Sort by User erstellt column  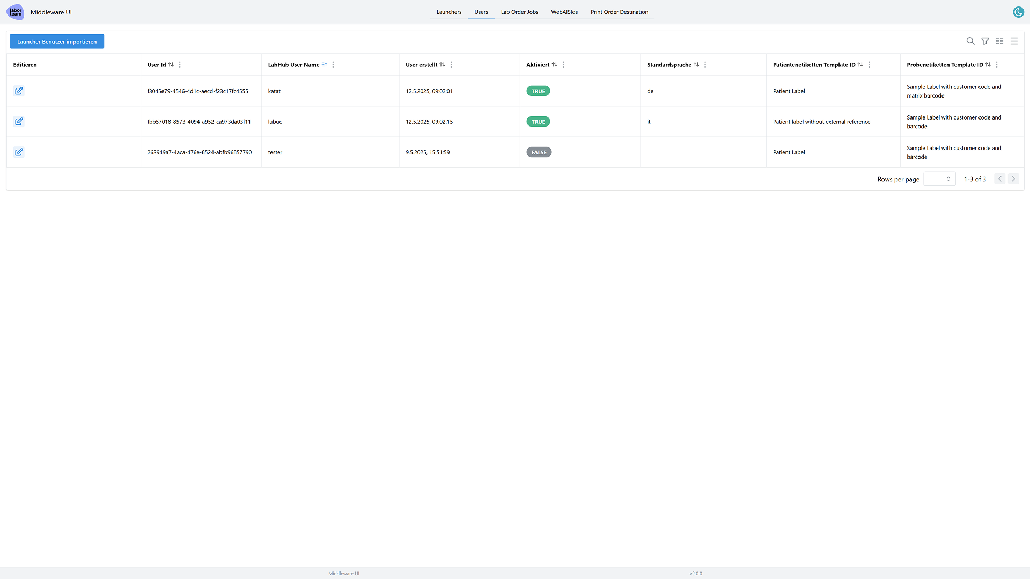(x=443, y=65)
